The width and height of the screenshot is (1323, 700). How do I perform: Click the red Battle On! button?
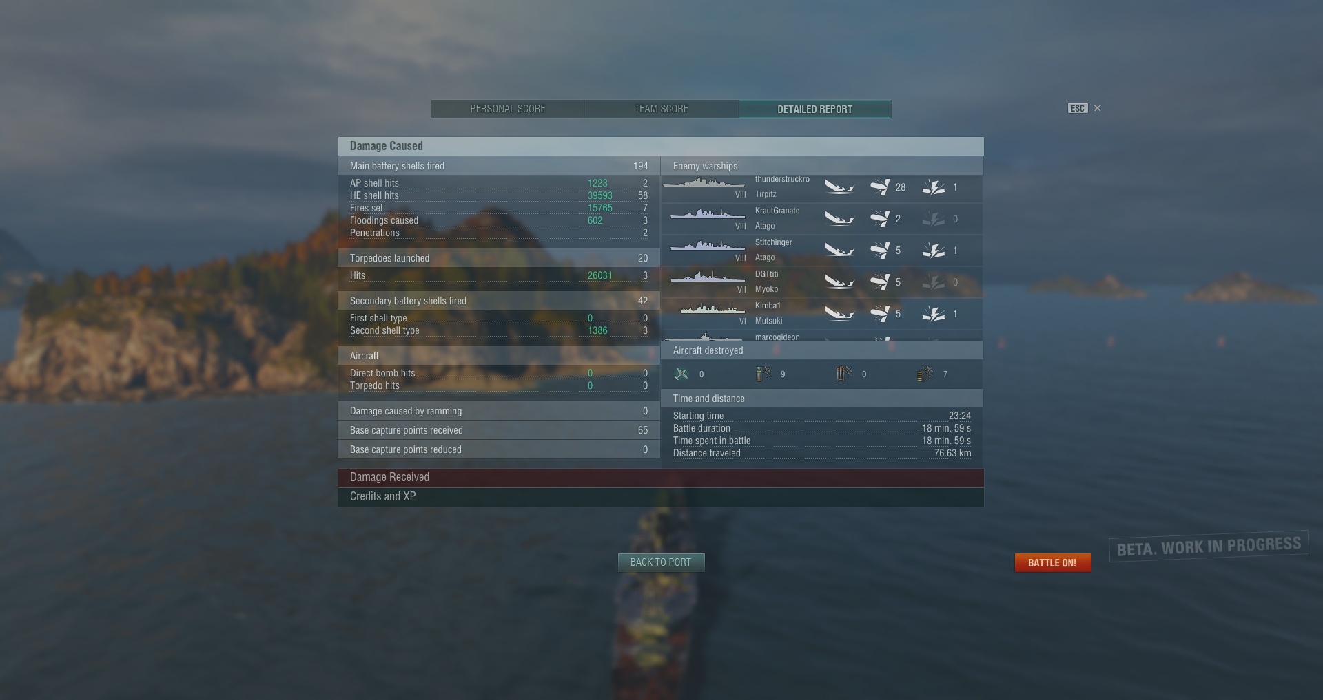(1052, 563)
